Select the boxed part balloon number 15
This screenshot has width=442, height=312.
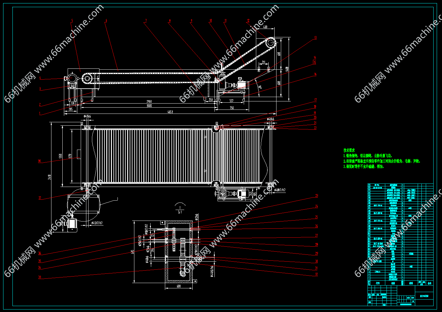point(315,63)
